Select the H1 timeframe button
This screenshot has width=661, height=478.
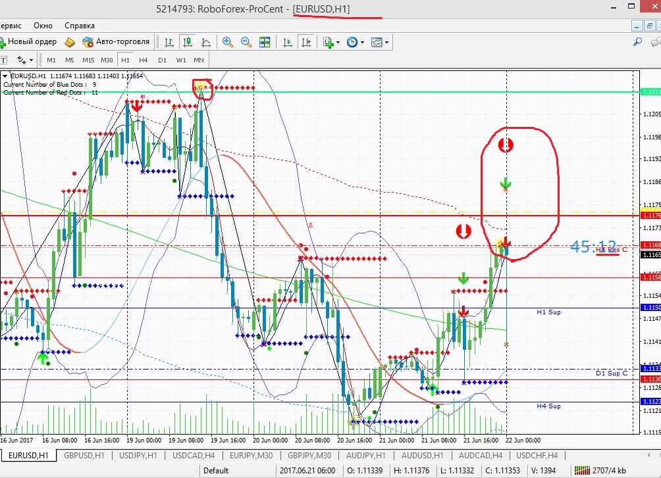click(125, 60)
